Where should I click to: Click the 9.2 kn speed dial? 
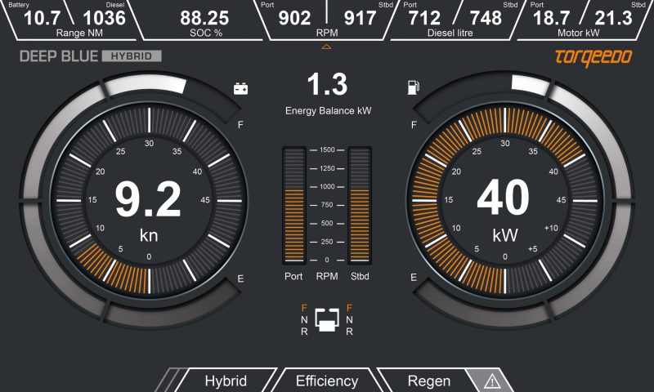pos(148,201)
